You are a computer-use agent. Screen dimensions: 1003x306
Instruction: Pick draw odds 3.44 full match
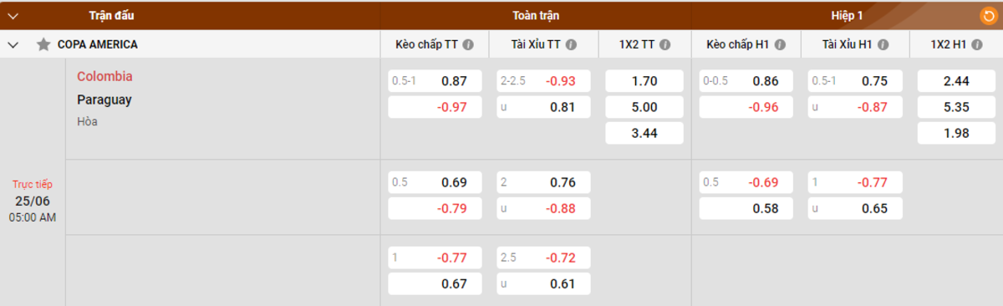click(x=644, y=133)
